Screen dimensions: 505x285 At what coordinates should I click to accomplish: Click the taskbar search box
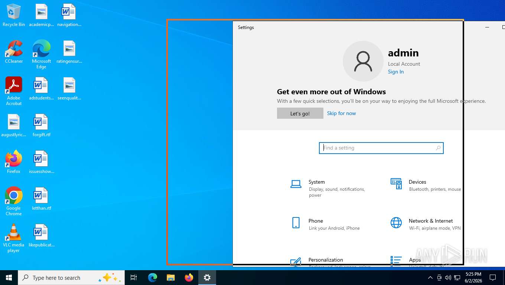[x=71, y=278]
